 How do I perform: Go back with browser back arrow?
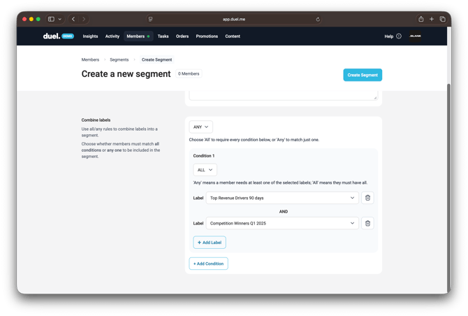[x=73, y=19]
